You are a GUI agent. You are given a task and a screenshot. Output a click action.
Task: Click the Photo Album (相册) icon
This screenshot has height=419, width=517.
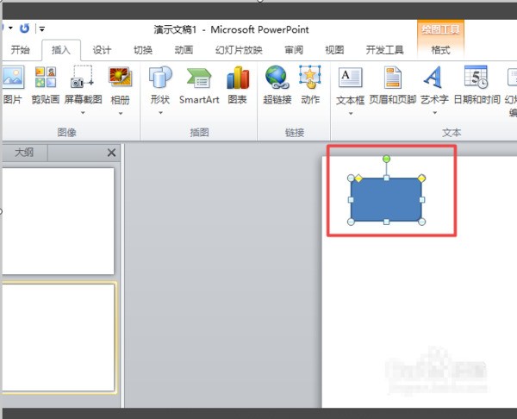point(121,79)
